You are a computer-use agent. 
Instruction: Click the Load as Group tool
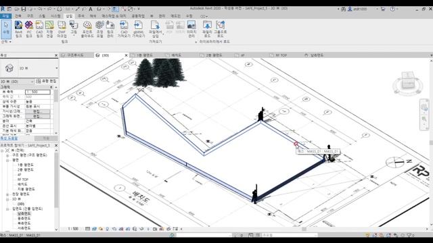point(220,29)
